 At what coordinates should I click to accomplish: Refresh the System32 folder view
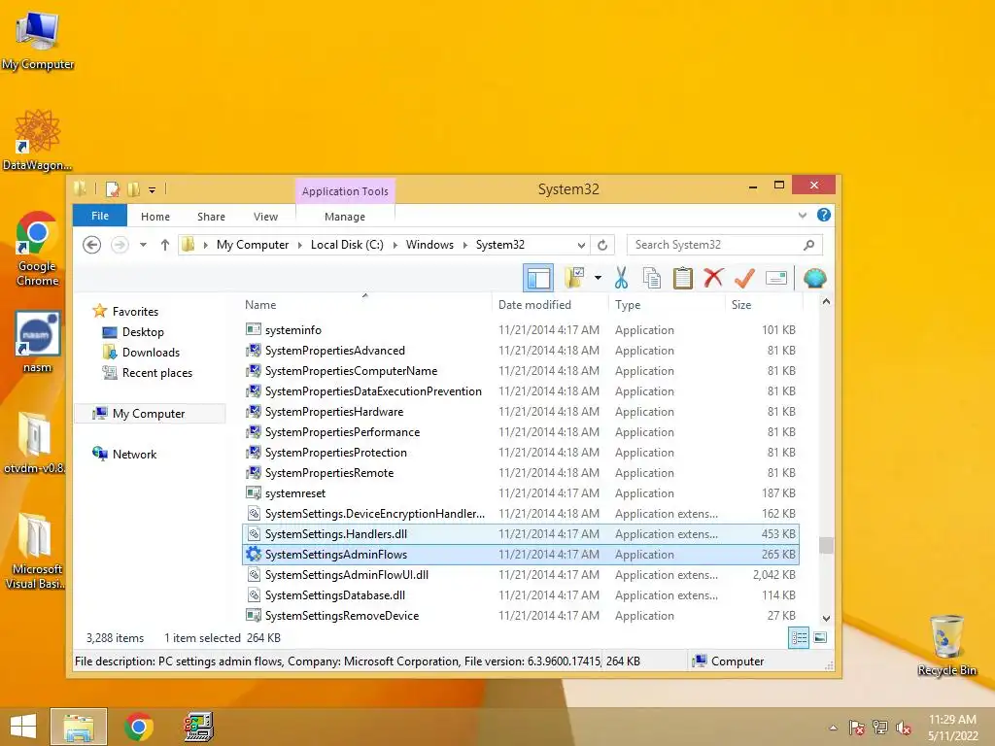[x=602, y=245]
